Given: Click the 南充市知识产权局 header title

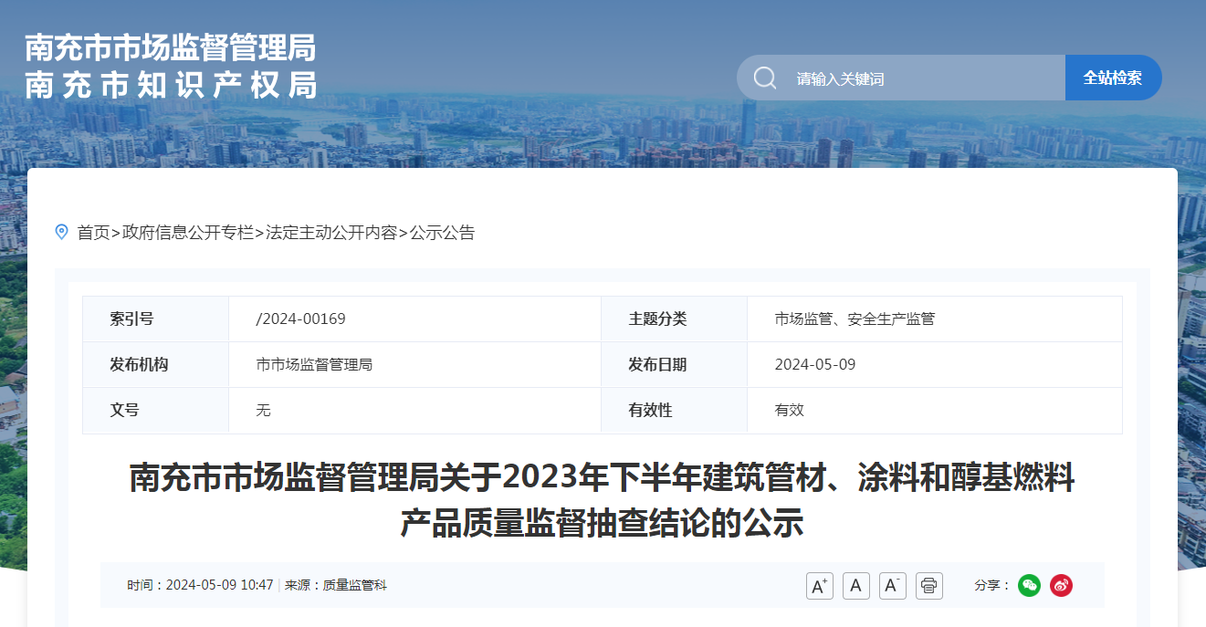Looking at the screenshot, I should 171,84.
